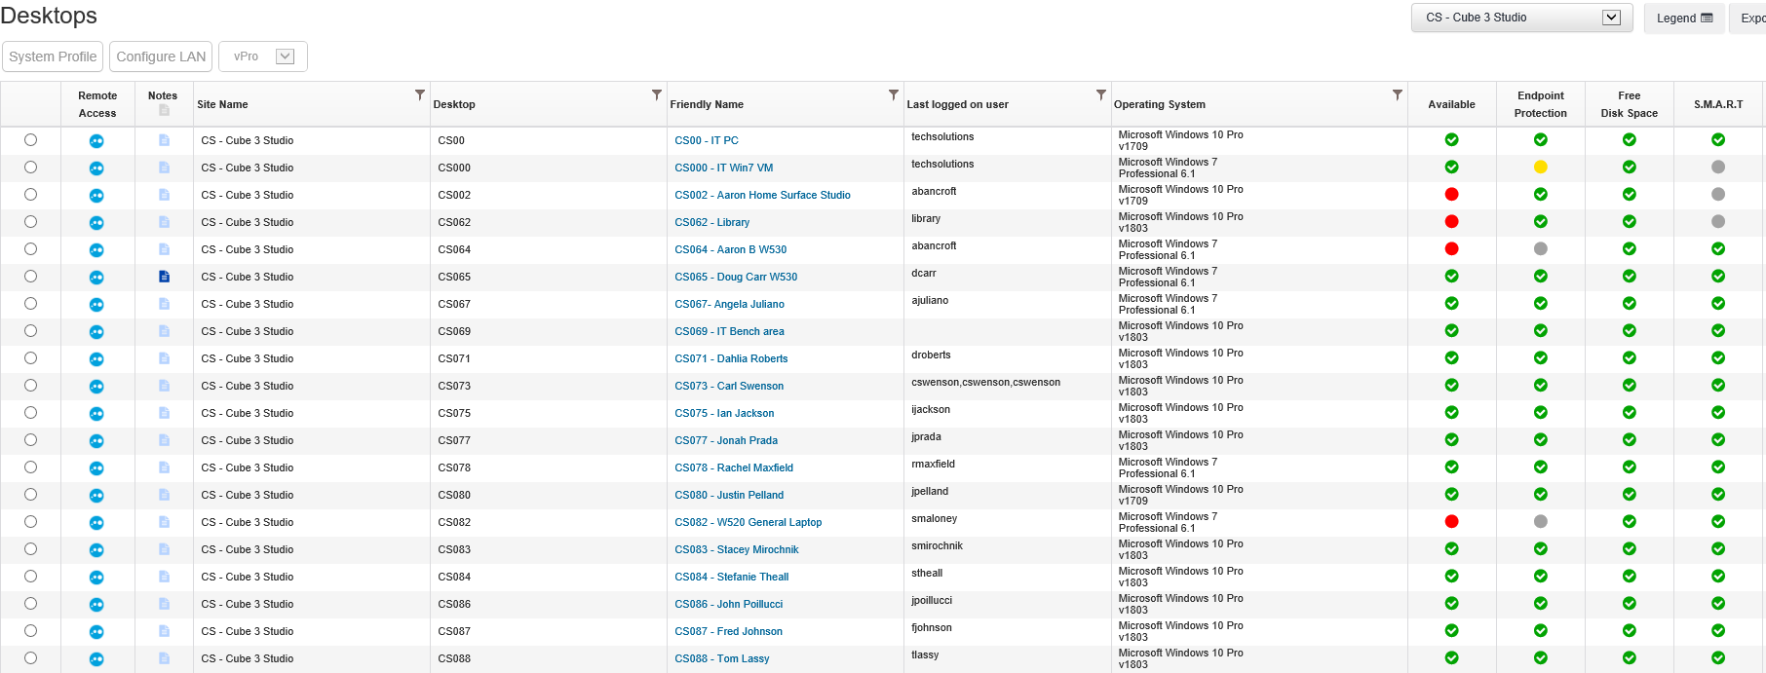This screenshot has height=673, width=1766.
Task: Sort by Endpoint Protection column header
Action: click(x=1540, y=104)
